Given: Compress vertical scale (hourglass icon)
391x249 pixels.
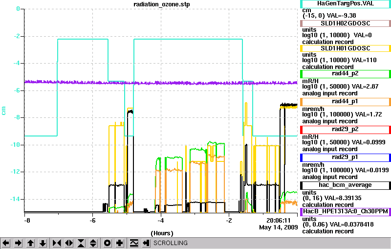Looking at the screenshot, I should point(81,243).
